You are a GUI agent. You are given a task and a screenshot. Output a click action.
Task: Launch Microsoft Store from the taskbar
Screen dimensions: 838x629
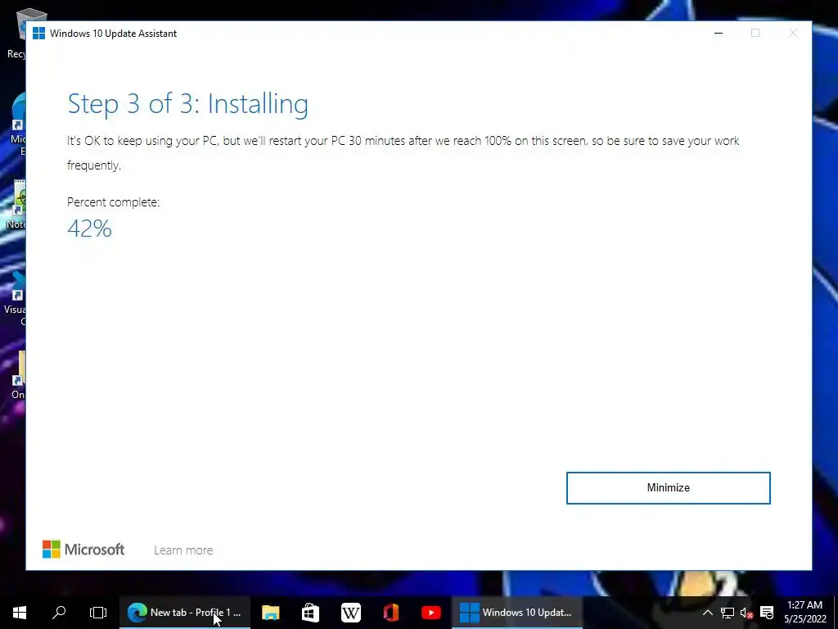[x=310, y=613]
